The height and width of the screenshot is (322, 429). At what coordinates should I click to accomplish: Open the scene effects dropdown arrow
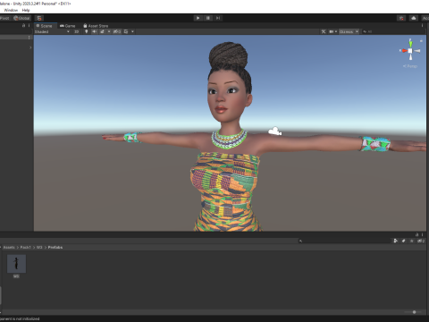(x=109, y=31)
